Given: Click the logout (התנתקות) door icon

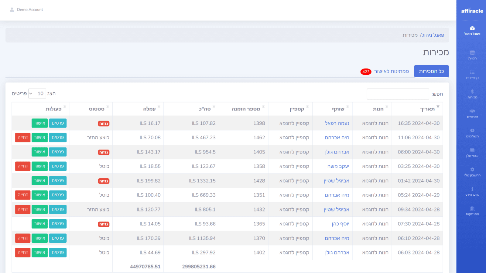Looking at the screenshot, I should (472, 209).
